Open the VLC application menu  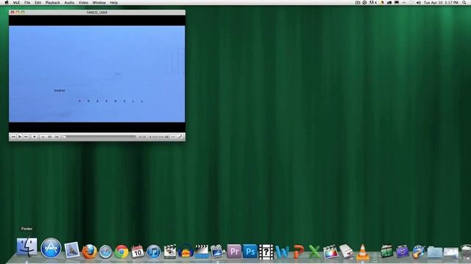pyautogui.click(x=16, y=3)
